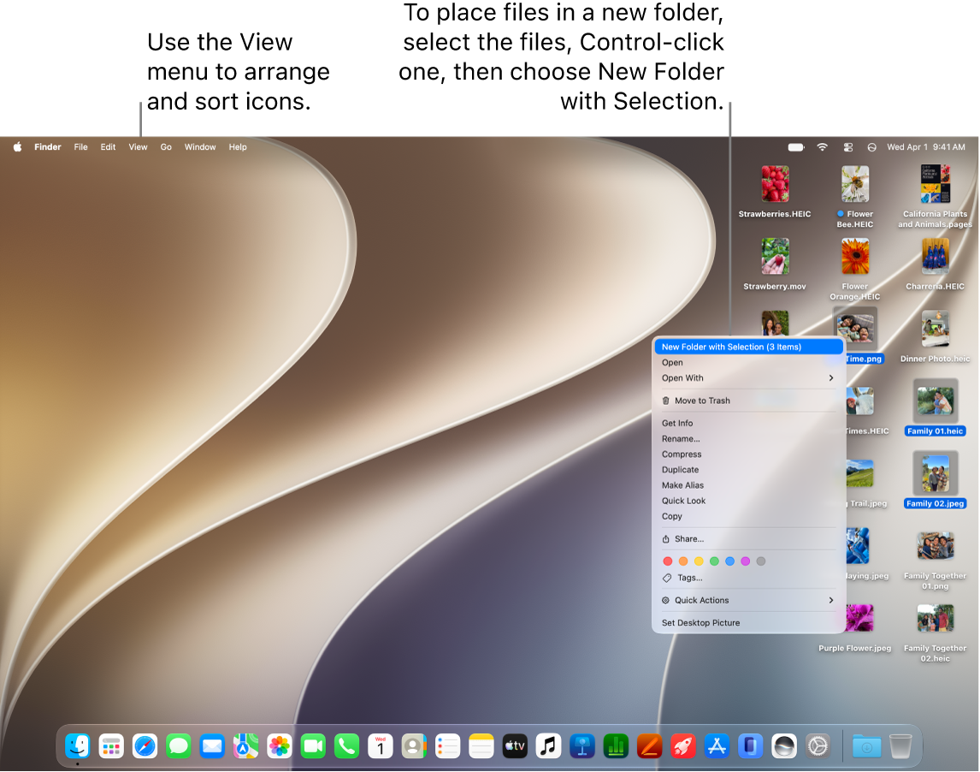Apply the blue tag color

pyautogui.click(x=730, y=561)
